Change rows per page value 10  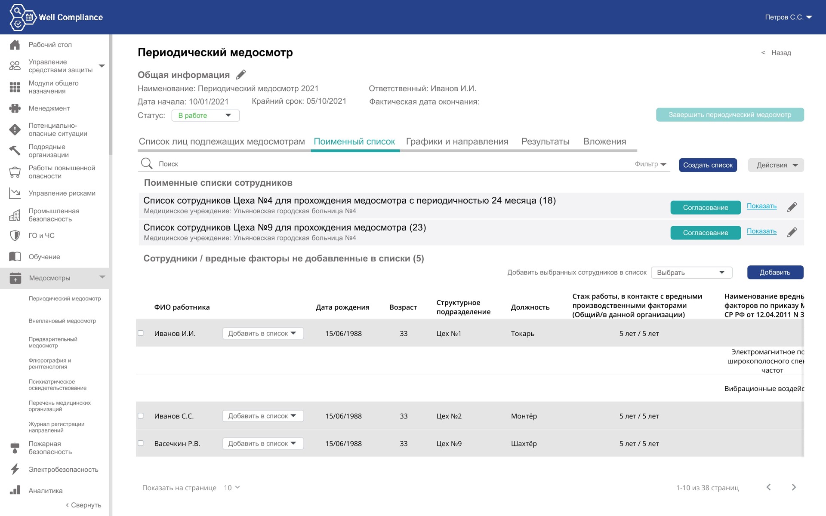(x=231, y=488)
